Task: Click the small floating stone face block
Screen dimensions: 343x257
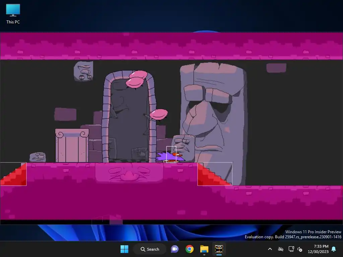Action: point(83,71)
